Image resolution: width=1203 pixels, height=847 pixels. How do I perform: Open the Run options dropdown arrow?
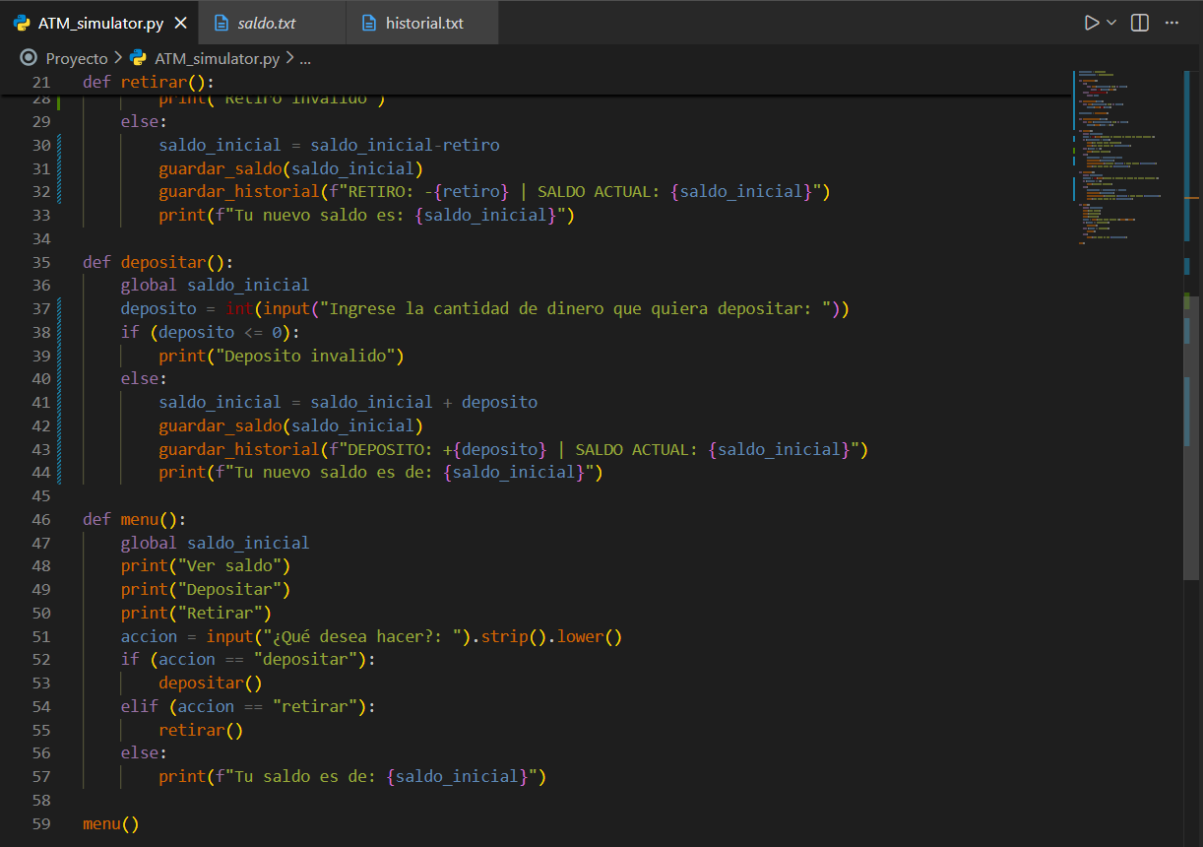tap(1111, 23)
